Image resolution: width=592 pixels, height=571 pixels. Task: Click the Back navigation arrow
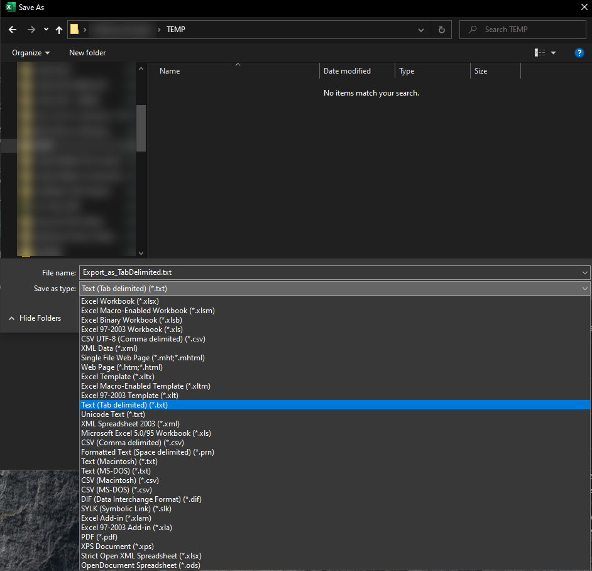coord(13,30)
